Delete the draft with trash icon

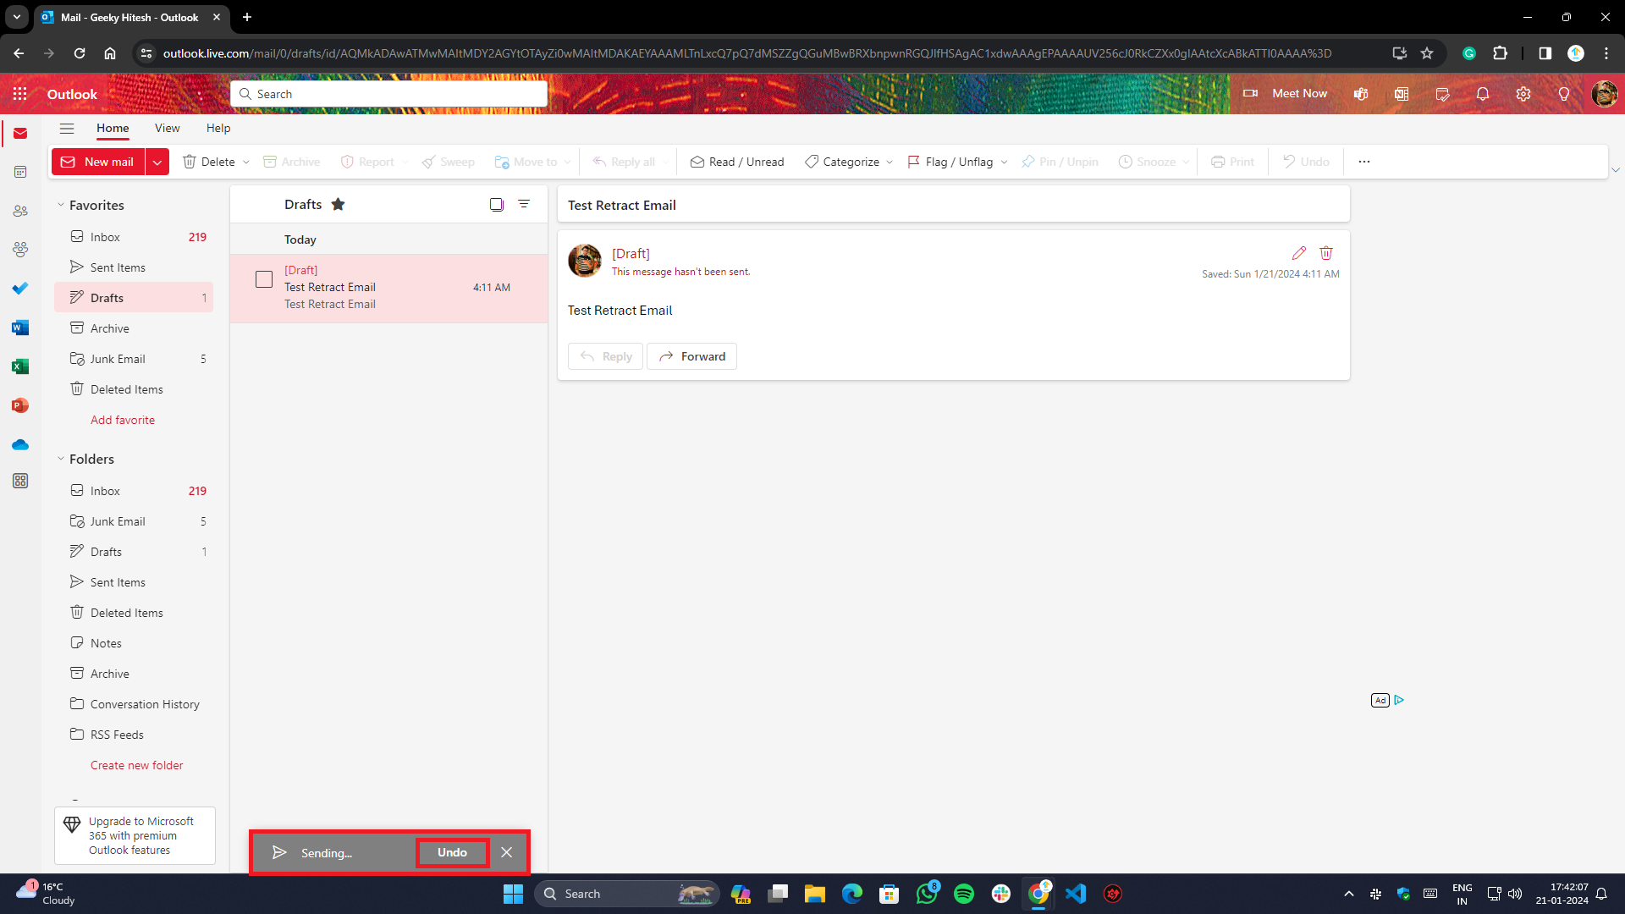[x=1326, y=253]
